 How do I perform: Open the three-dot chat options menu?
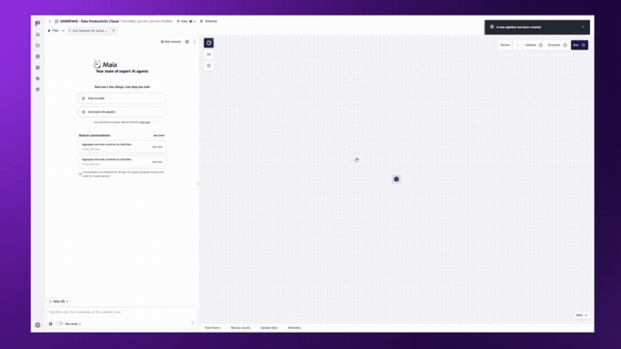click(194, 41)
